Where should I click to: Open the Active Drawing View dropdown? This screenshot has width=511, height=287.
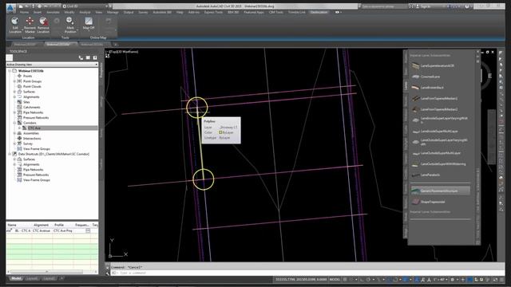tap(52, 65)
